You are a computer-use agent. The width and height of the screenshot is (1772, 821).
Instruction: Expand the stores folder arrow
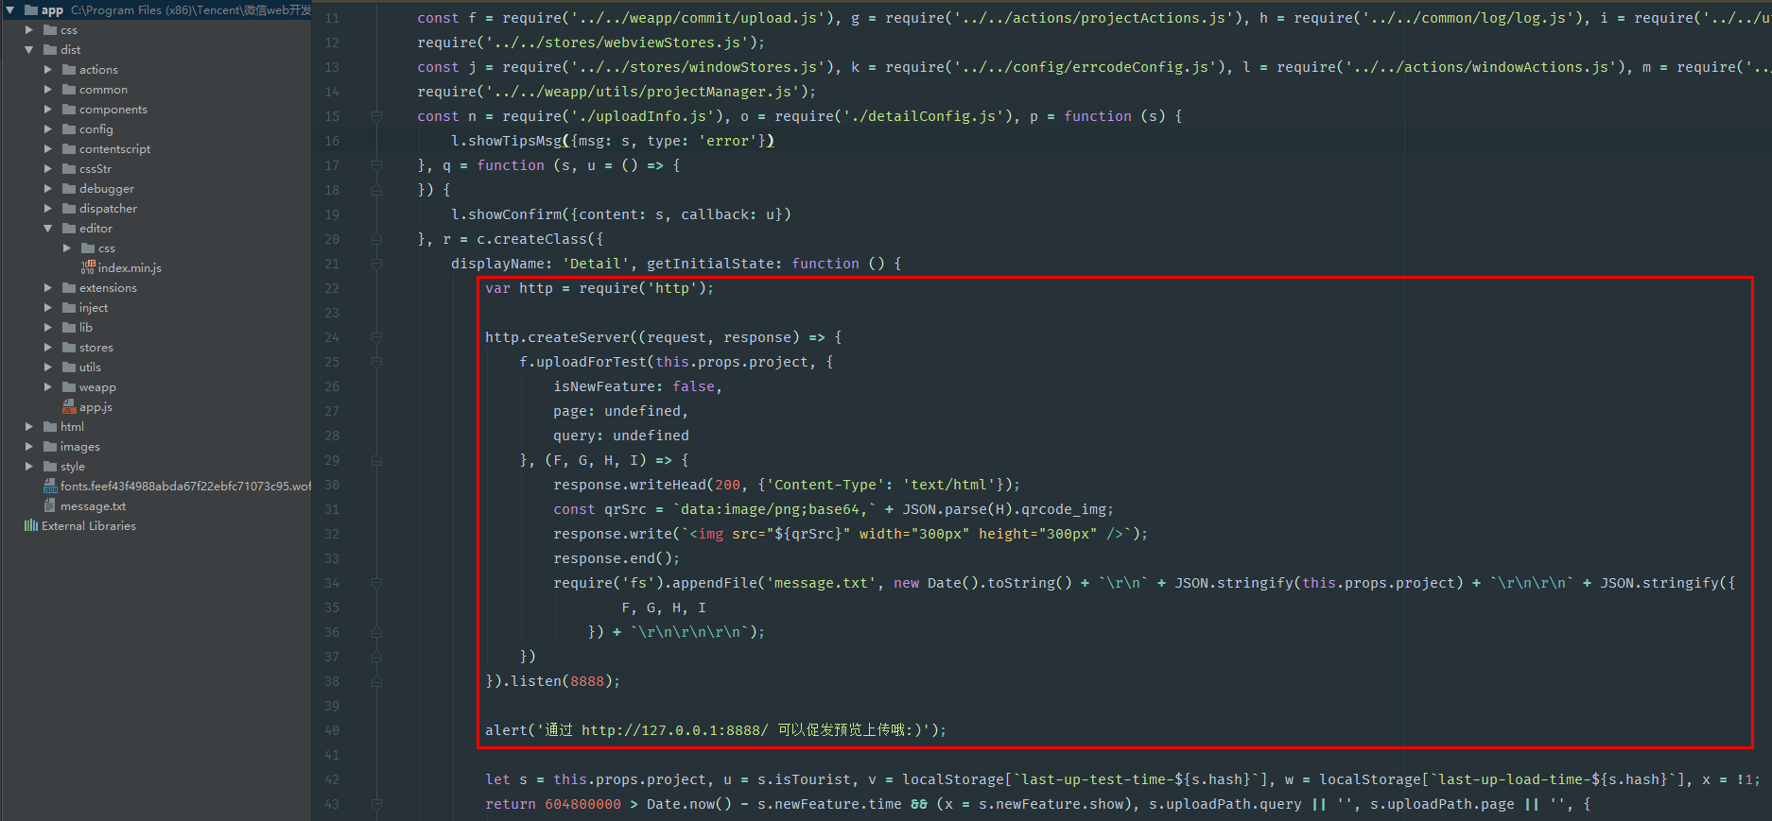48,348
